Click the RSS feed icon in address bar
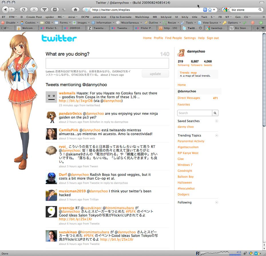Image resolution: width=266 pixels, height=256 pixels. (x=205, y=10)
